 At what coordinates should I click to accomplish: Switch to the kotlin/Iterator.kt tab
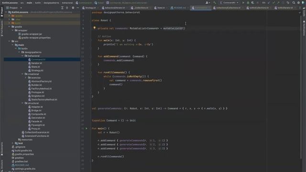[x=285, y=8]
